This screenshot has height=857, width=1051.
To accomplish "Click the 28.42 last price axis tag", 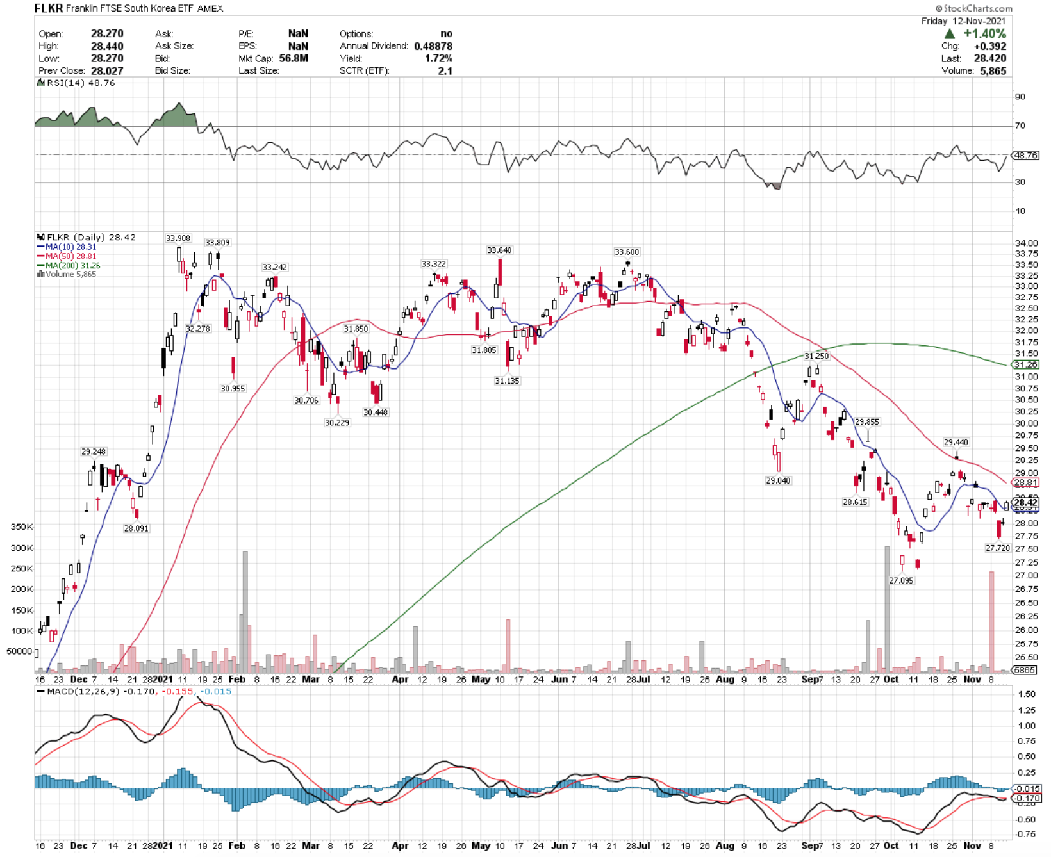I will [x=1025, y=503].
